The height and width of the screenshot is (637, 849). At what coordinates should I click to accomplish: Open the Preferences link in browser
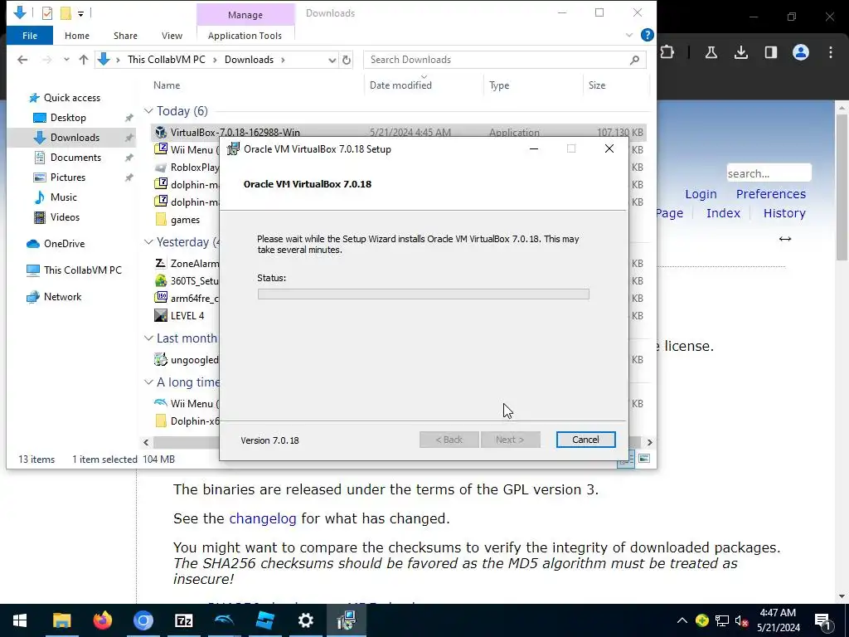tap(770, 194)
